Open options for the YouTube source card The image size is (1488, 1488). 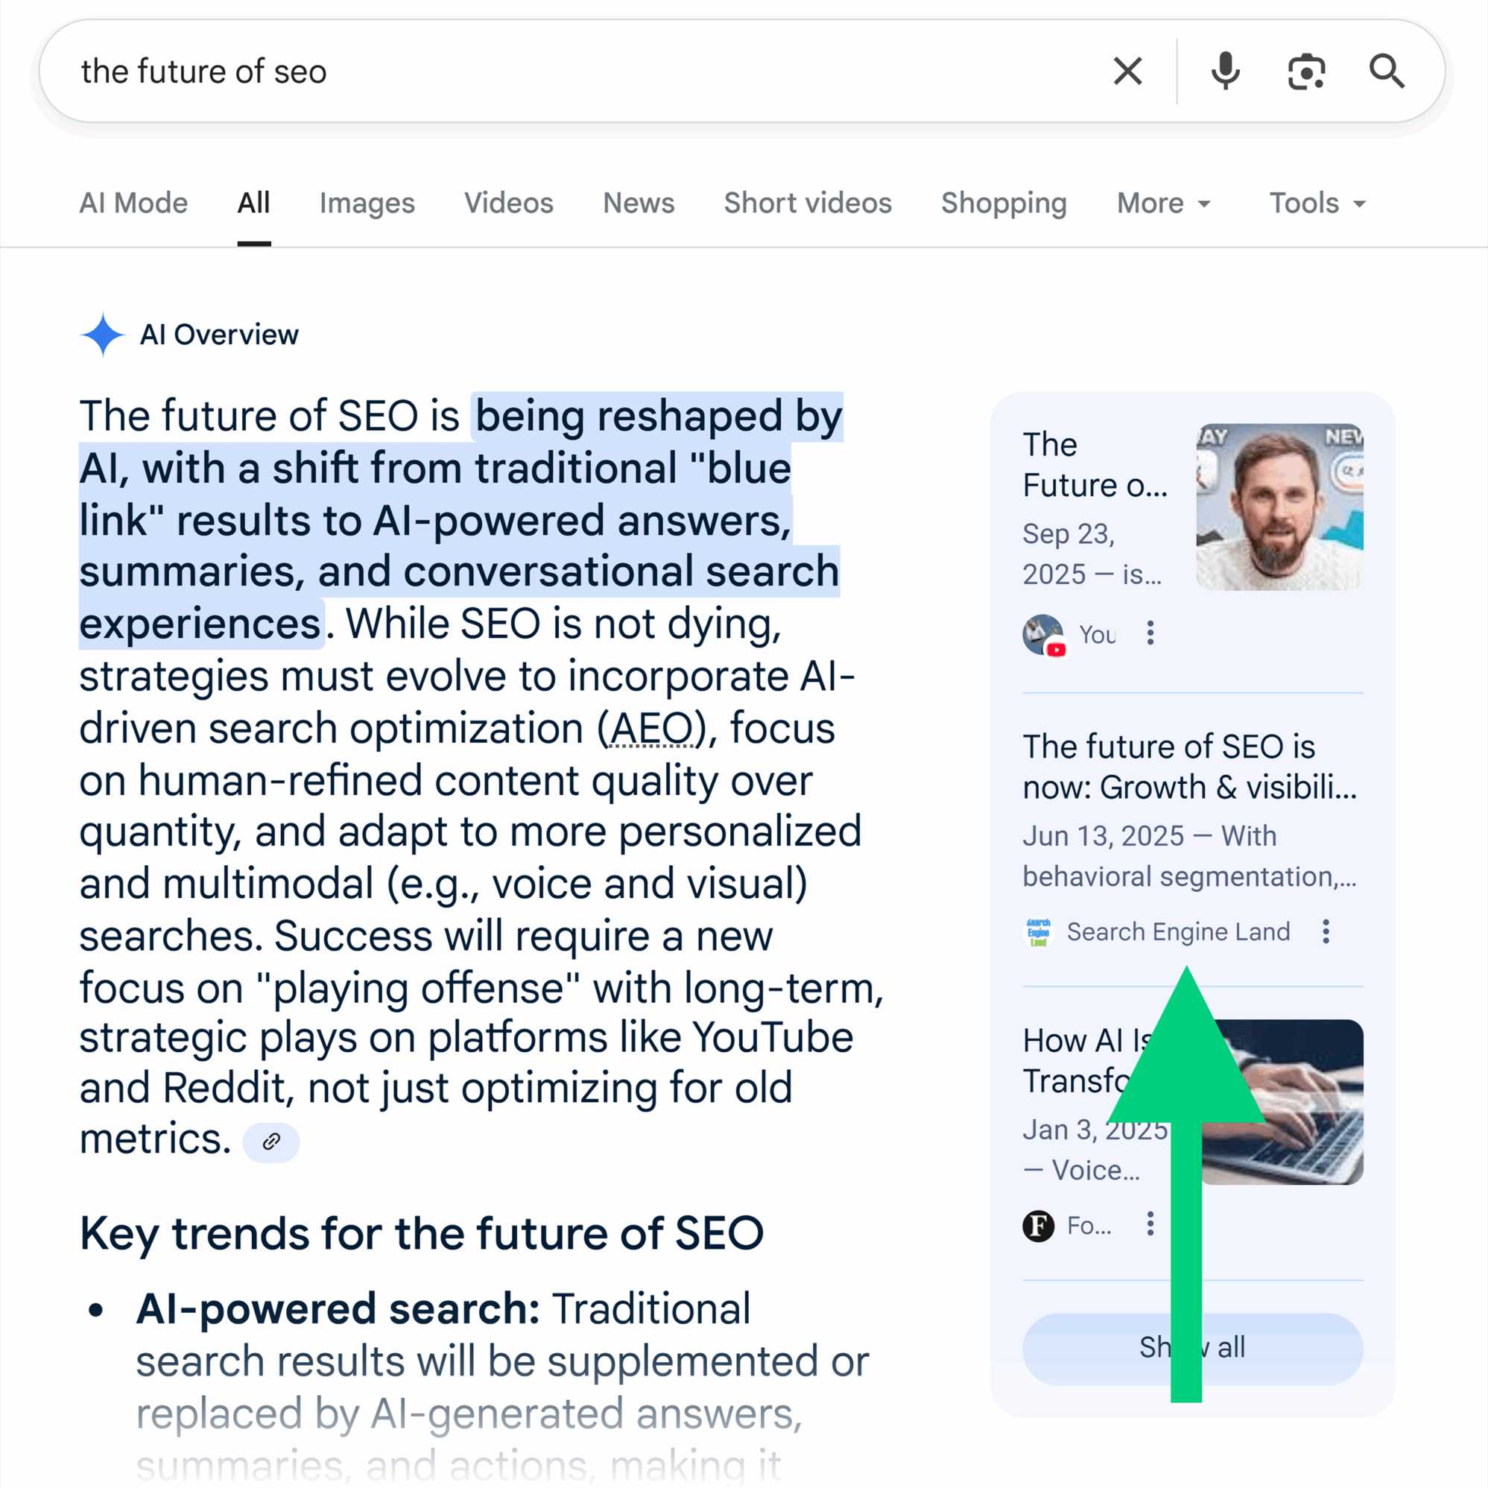pos(1150,633)
